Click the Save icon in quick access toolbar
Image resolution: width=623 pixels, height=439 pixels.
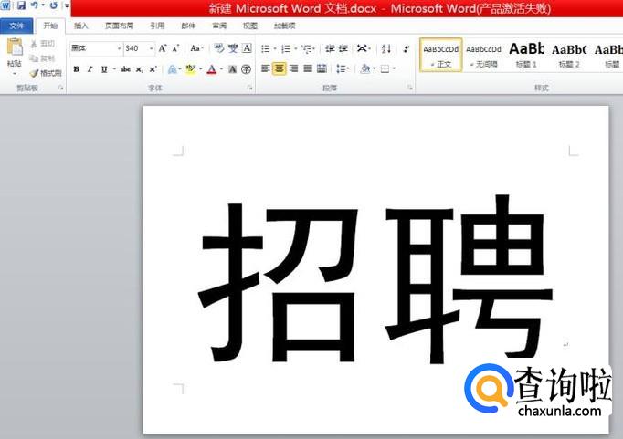pyautogui.click(x=20, y=6)
